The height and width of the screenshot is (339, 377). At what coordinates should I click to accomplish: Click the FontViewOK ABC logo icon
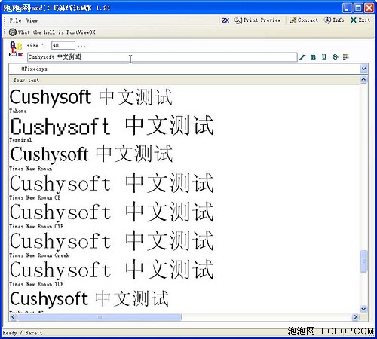coord(16,49)
